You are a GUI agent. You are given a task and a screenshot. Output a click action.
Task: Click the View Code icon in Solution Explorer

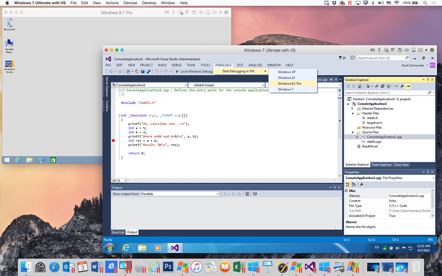coord(396,86)
